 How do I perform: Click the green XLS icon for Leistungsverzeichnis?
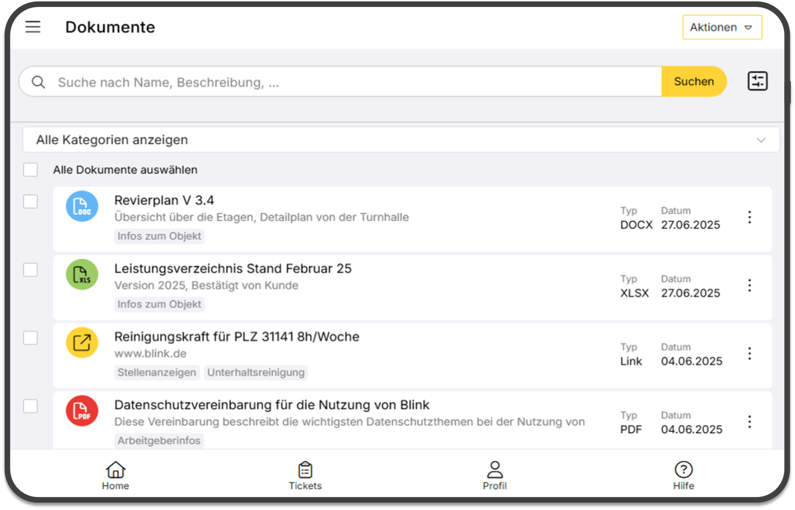click(82, 275)
